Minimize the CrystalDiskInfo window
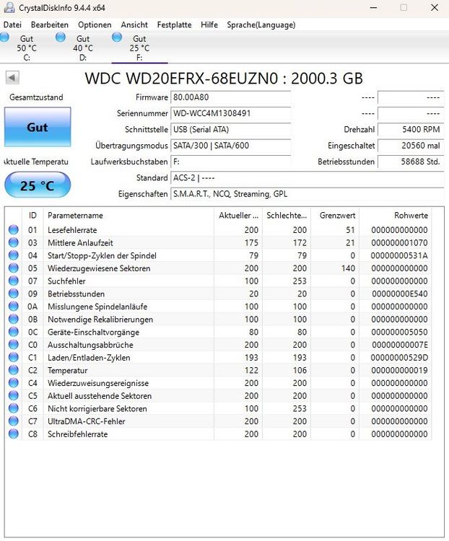This screenshot has width=449, height=541. click(x=373, y=8)
